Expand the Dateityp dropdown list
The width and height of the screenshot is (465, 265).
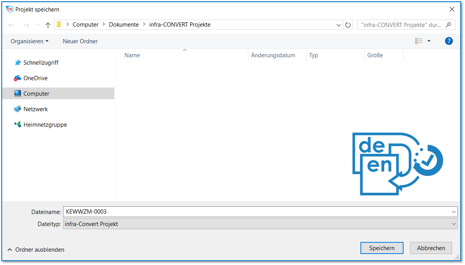pos(453,224)
